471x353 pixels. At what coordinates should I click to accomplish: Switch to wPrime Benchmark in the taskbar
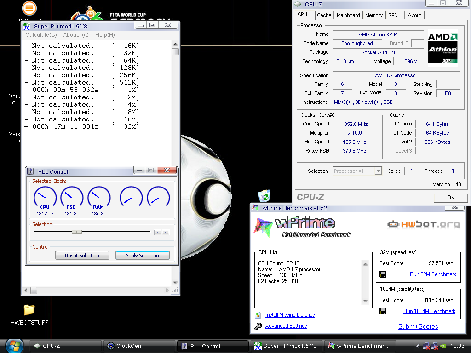click(360, 346)
